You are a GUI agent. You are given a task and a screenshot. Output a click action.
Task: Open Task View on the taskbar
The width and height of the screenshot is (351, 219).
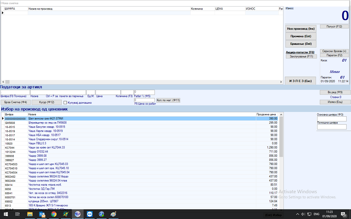(17, 214)
